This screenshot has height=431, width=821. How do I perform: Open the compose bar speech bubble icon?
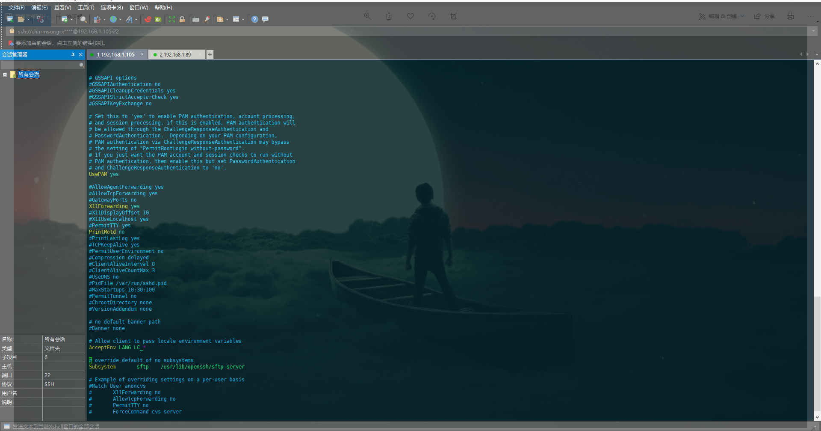[265, 19]
